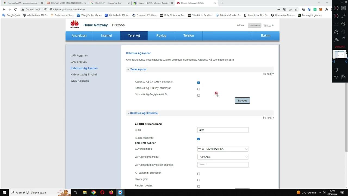Open Firefox from the Windows taskbar

pos(111,192)
